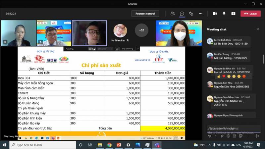This screenshot has height=149, width=265.
Task: Show the participants list
Action: 173,14
